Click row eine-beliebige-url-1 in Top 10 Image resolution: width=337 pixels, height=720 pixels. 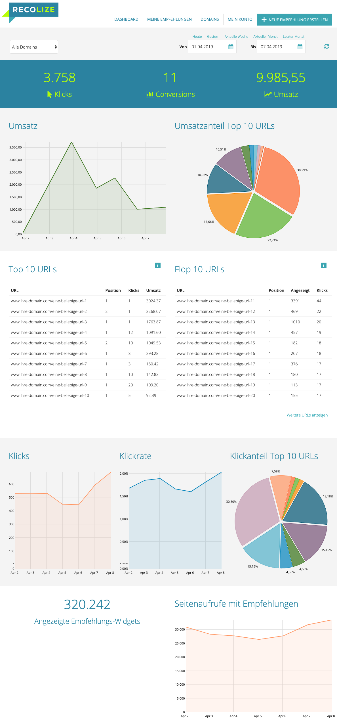tap(87, 301)
